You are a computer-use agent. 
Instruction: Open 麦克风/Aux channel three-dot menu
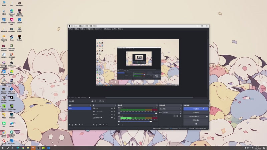[119, 110]
